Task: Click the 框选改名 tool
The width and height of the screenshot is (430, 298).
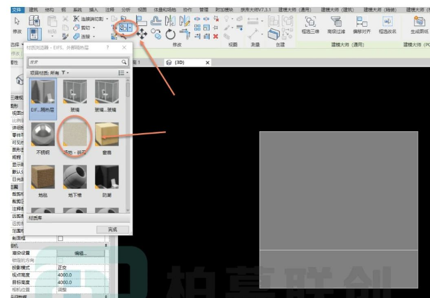Action: tap(388, 25)
